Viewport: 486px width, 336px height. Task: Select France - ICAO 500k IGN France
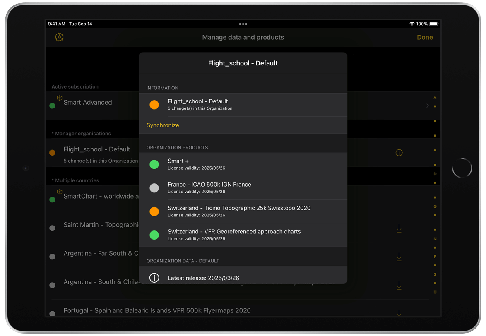coord(243,188)
